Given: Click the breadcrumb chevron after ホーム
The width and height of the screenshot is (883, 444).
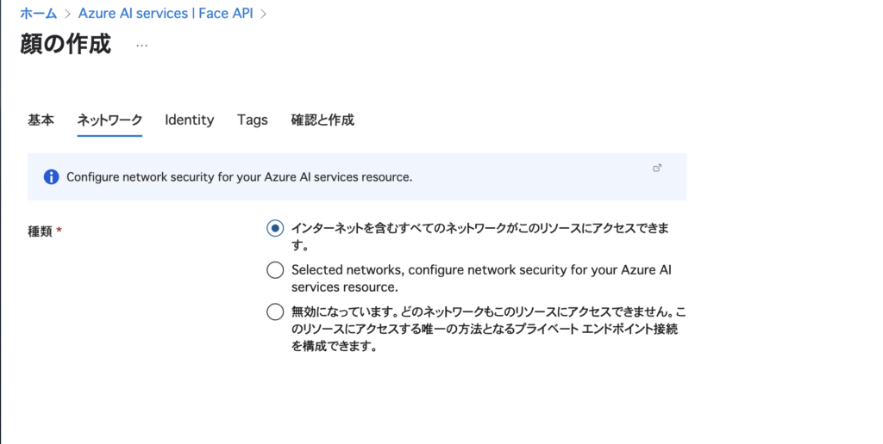Looking at the screenshot, I should (x=67, y=14).
